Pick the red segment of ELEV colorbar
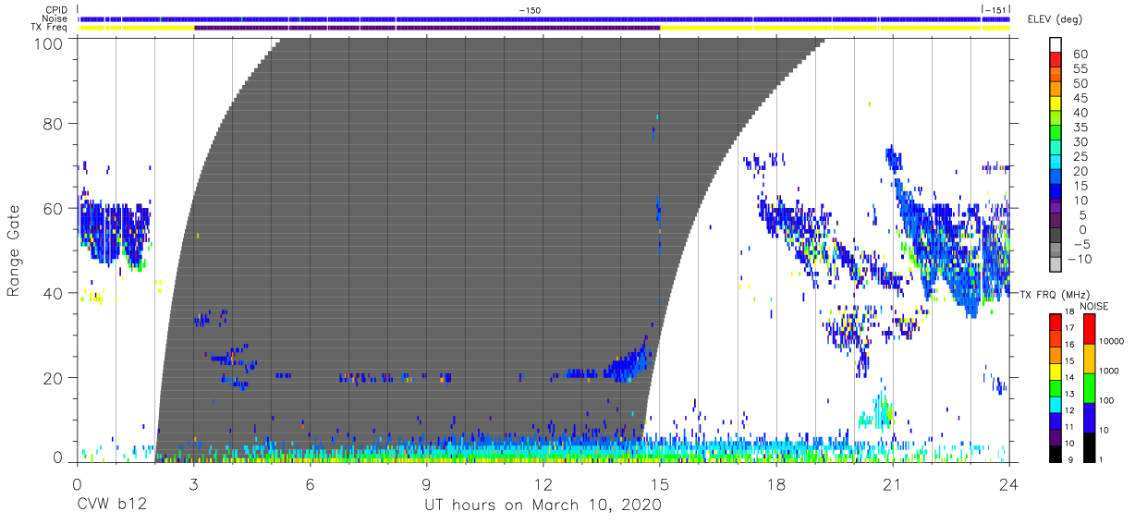Image resolution: width=1135 pixels, height=524 pixels. (x=1056, y=61)
